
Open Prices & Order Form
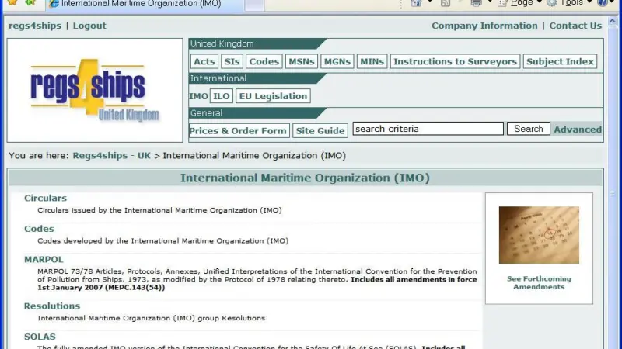pos(239,130)
